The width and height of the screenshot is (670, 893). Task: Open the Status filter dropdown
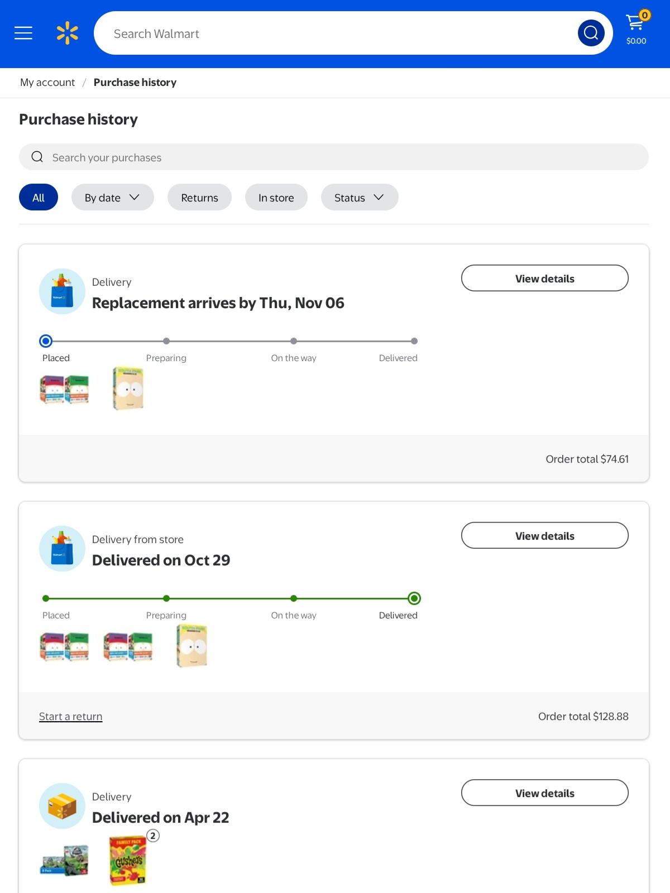click(359, 198)
